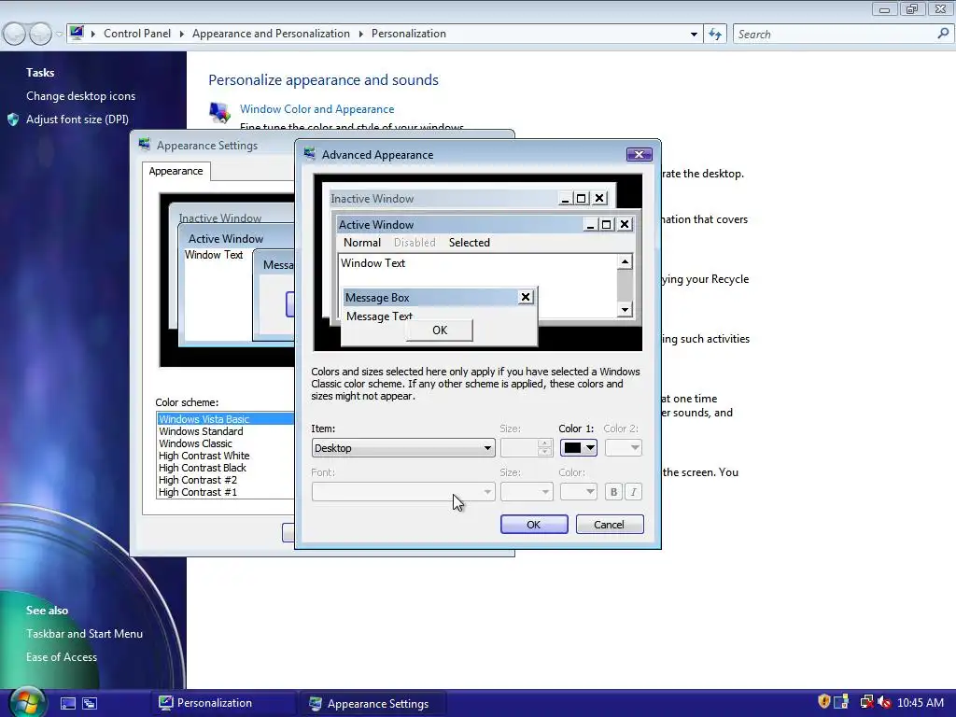Select Windows Standard color scheme

(x=202, y=431)
